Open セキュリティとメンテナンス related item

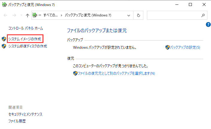25,114
